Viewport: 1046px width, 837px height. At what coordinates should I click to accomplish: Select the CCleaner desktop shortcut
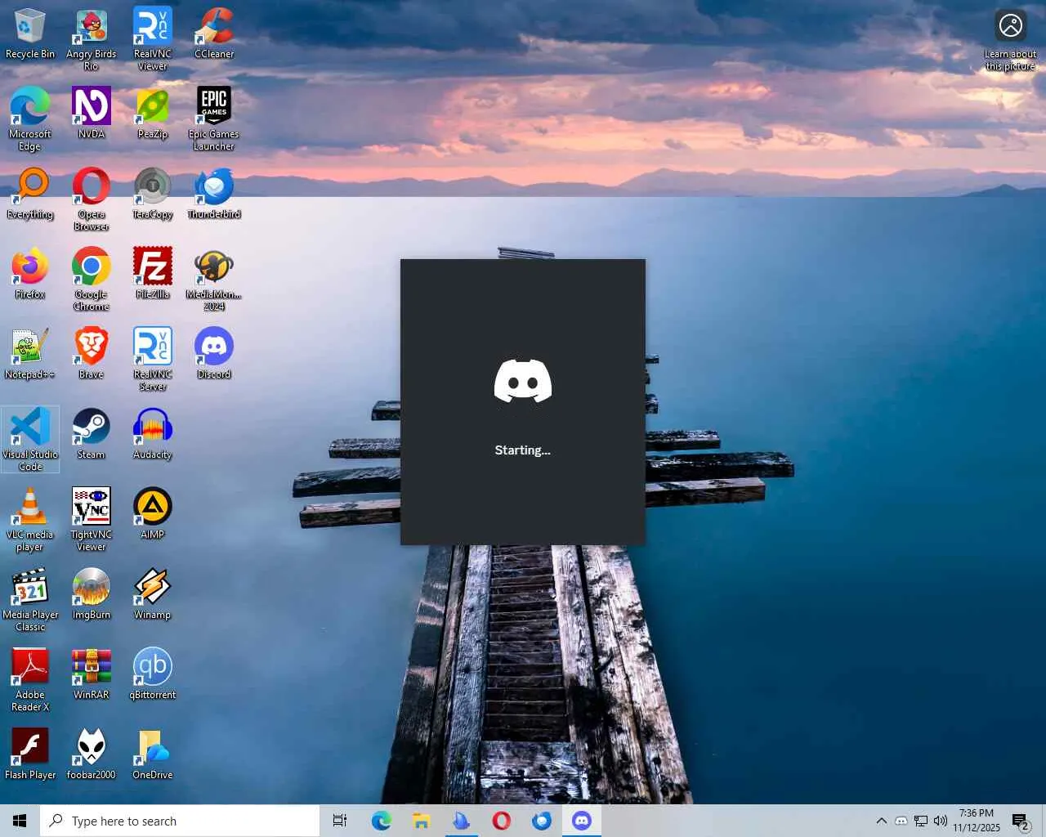click(x=214, y=34)
